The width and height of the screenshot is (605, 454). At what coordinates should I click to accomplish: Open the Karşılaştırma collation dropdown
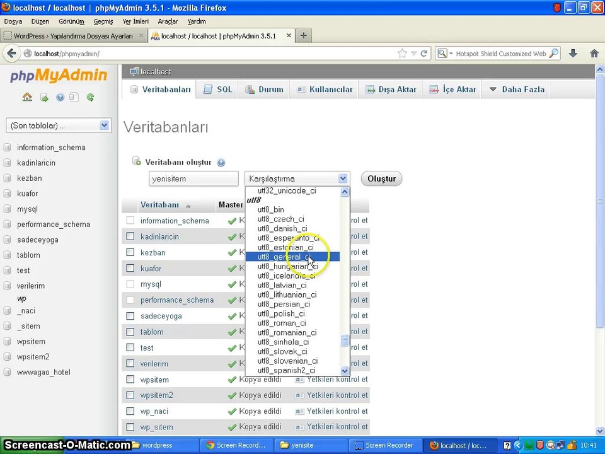coord(297,178)
